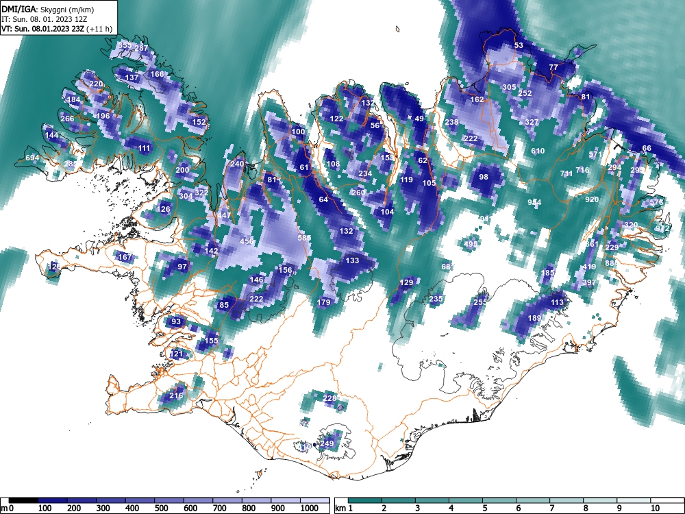Click the map value 255
The width and height of the screenshot is (685, 514).
[480, 302]
